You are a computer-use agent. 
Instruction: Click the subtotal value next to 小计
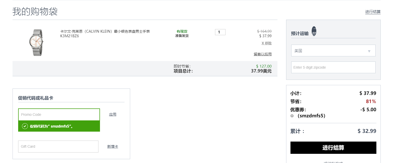[x=368, y=93]
